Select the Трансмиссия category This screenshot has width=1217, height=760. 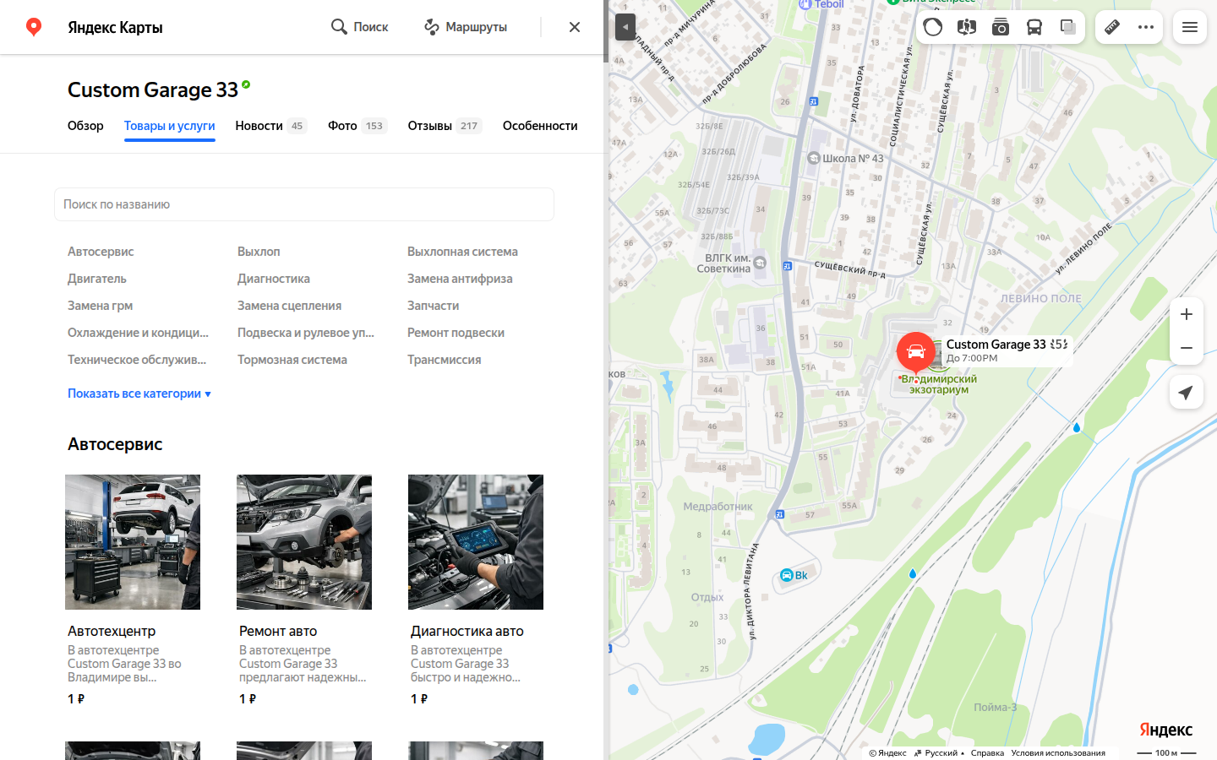coord(445,360)
